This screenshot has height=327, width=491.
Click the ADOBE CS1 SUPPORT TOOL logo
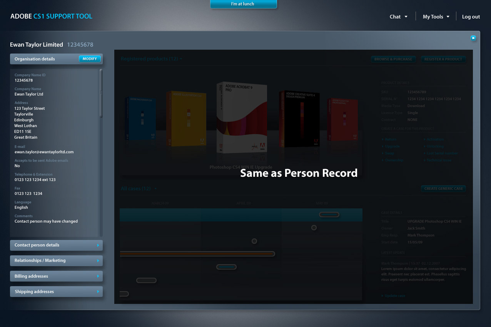51,16
